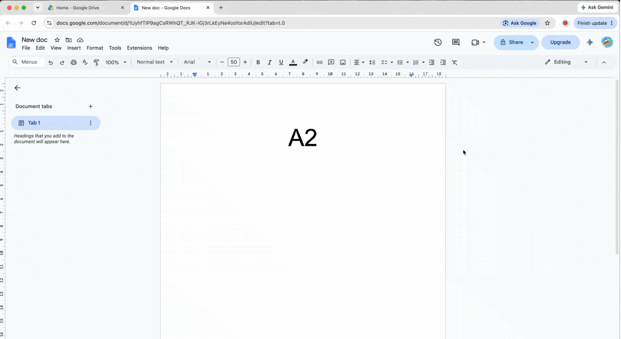Show all comments speech bubble icon
621x339 pixels.
coord(456,42)
